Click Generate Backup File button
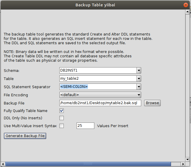 (x=25, y=136)
